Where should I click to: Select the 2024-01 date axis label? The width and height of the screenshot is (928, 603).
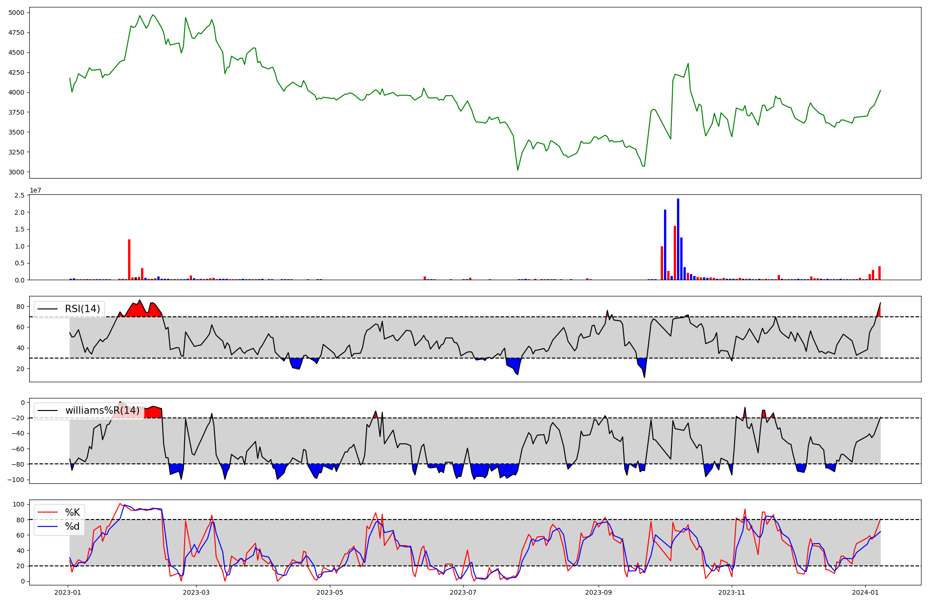(x=865, y=592)
